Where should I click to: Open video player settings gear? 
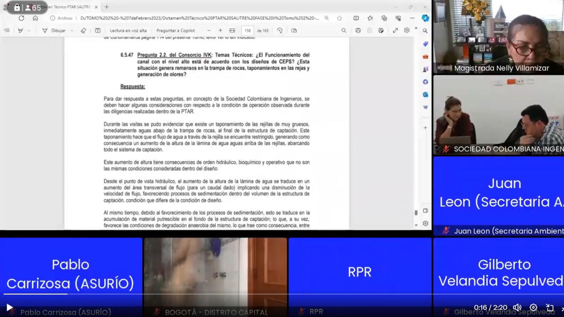(533, 307)
